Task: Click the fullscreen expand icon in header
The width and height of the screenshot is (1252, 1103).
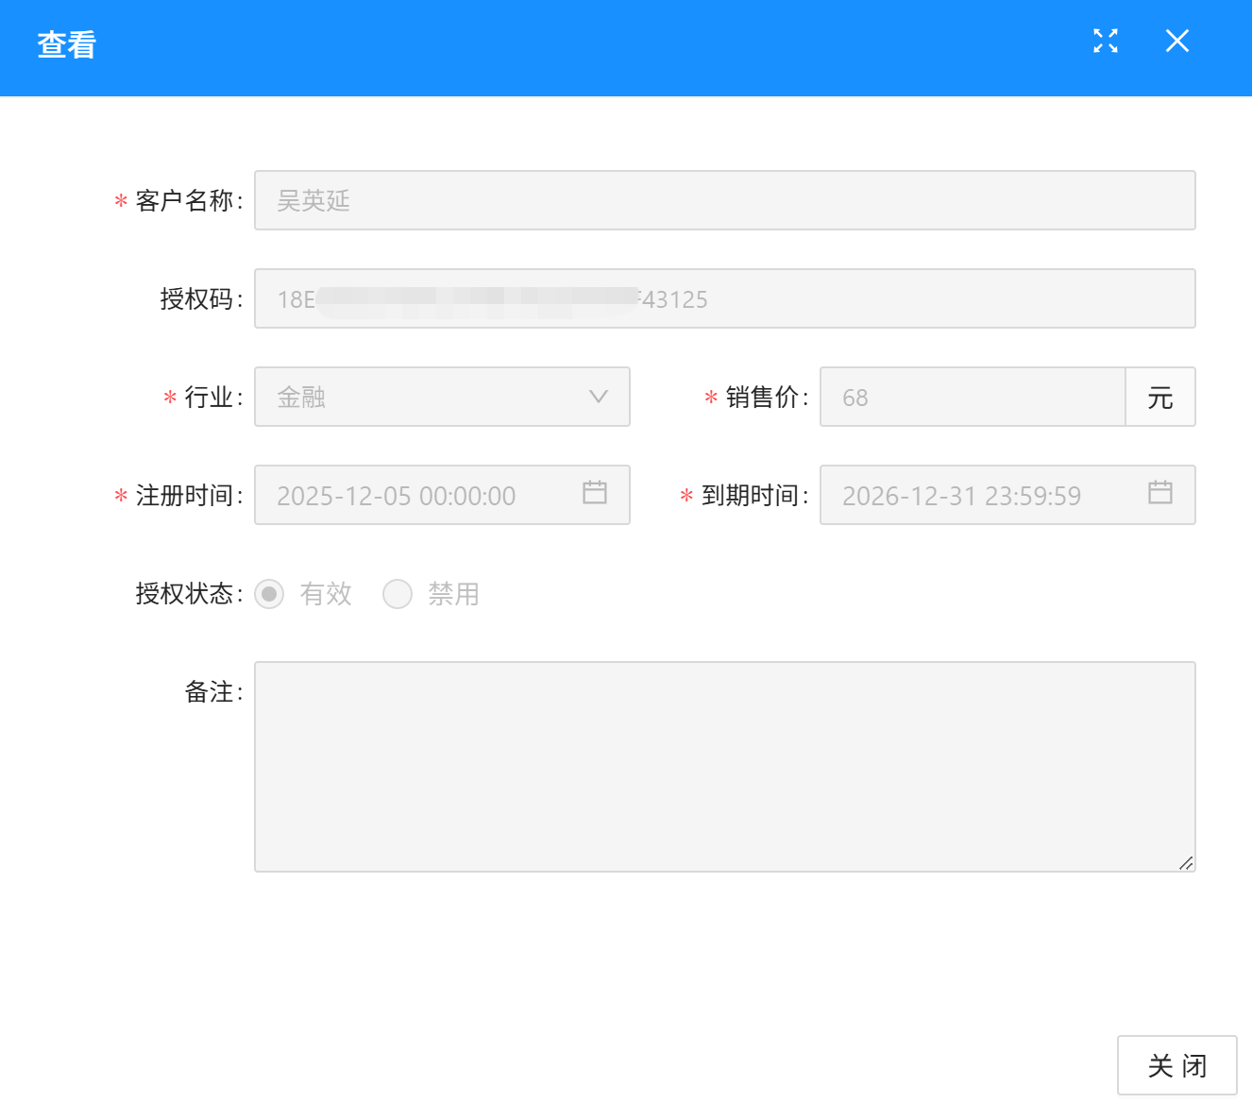Action: [1105, 41]
